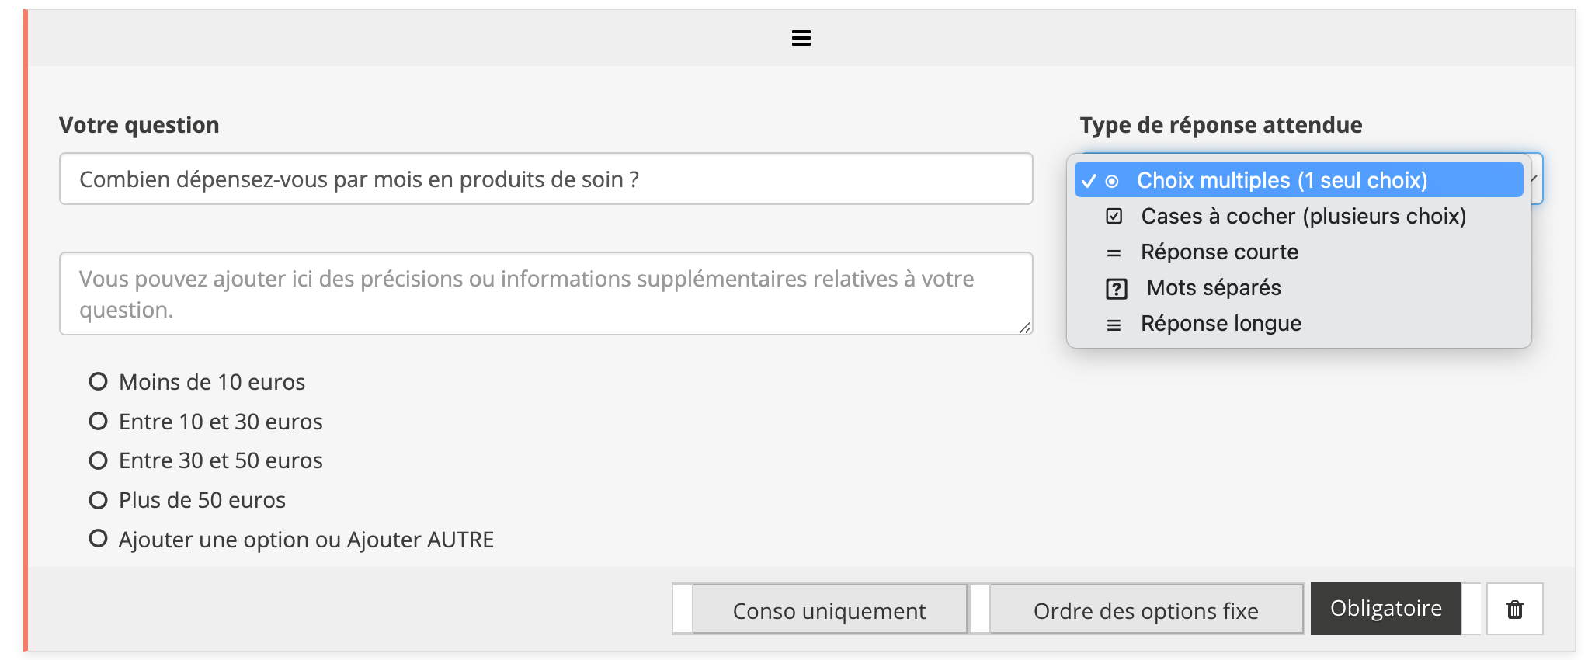1595x660 pixels.
Task: Click the short lines icon for Réponse courte
Action: (1114, 253)
